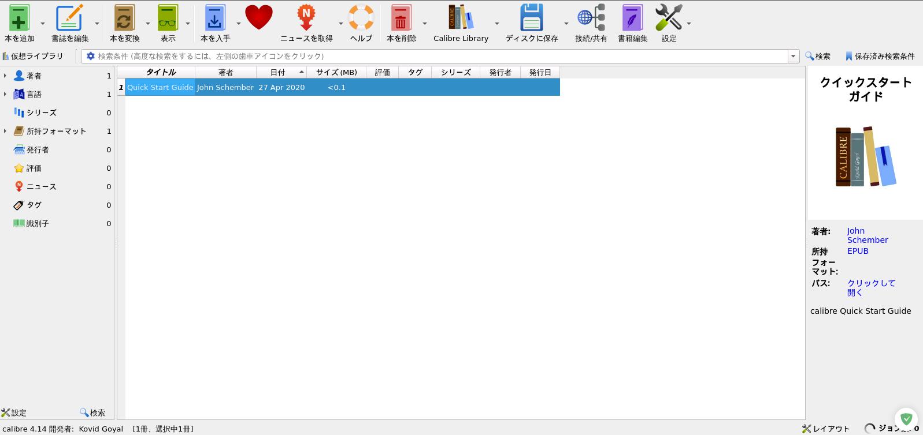This screenshot has height=435, width=923.
Task: Click the 検索 button beside search bar
Action: (x=818, y=56)
